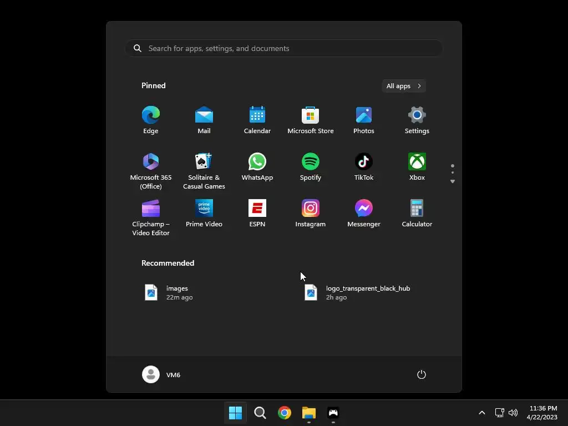
Task: Open network status tray icon
Action: click(500, 413)
